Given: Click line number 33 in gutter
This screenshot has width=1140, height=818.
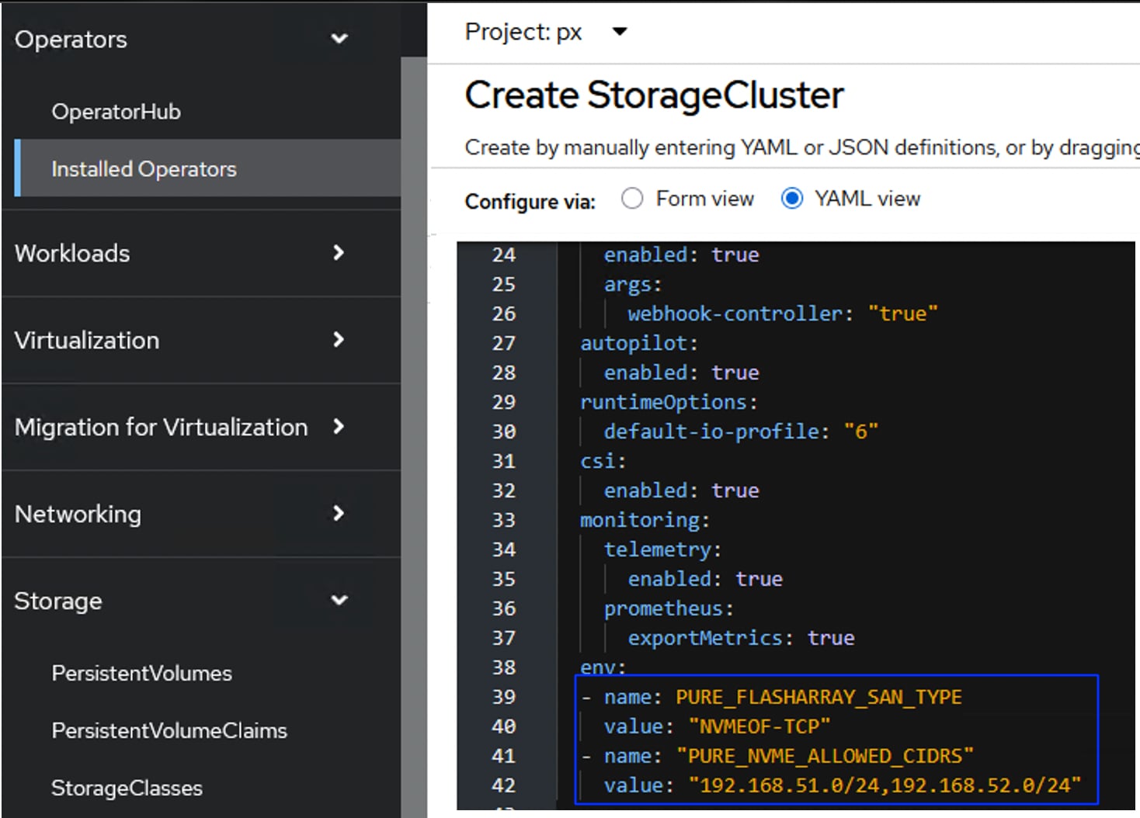Looking at the screenshot, I should [503, 521].
